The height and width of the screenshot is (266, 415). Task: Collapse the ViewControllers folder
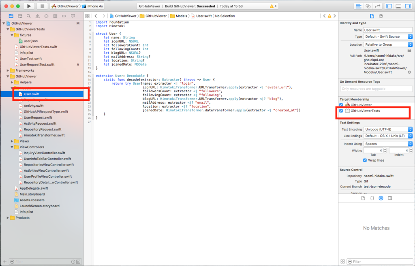(12, 147)
